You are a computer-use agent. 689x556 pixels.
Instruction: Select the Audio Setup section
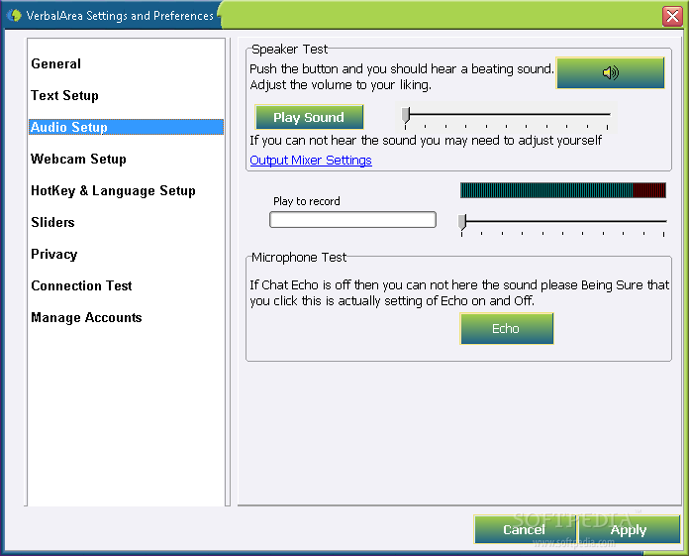click(x=126, y=127)
